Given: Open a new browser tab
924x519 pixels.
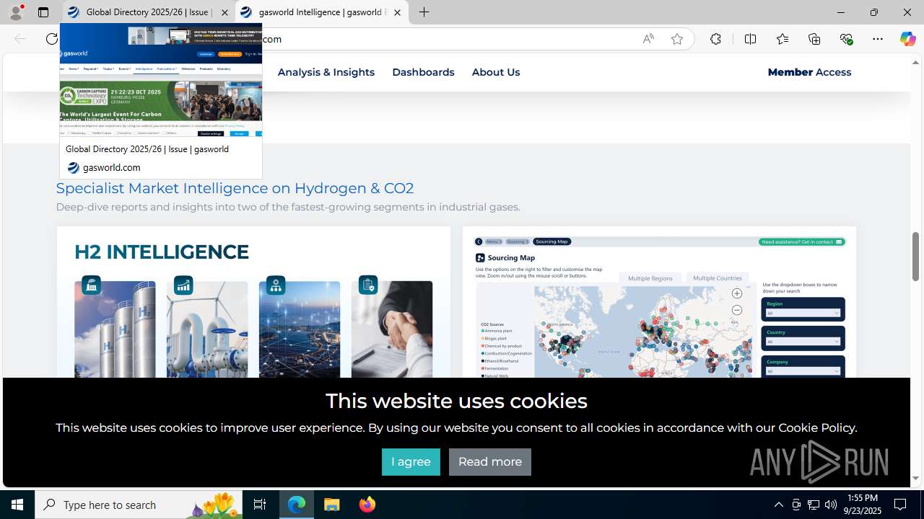Looking at the screenshot, I should tap(424, 12).
